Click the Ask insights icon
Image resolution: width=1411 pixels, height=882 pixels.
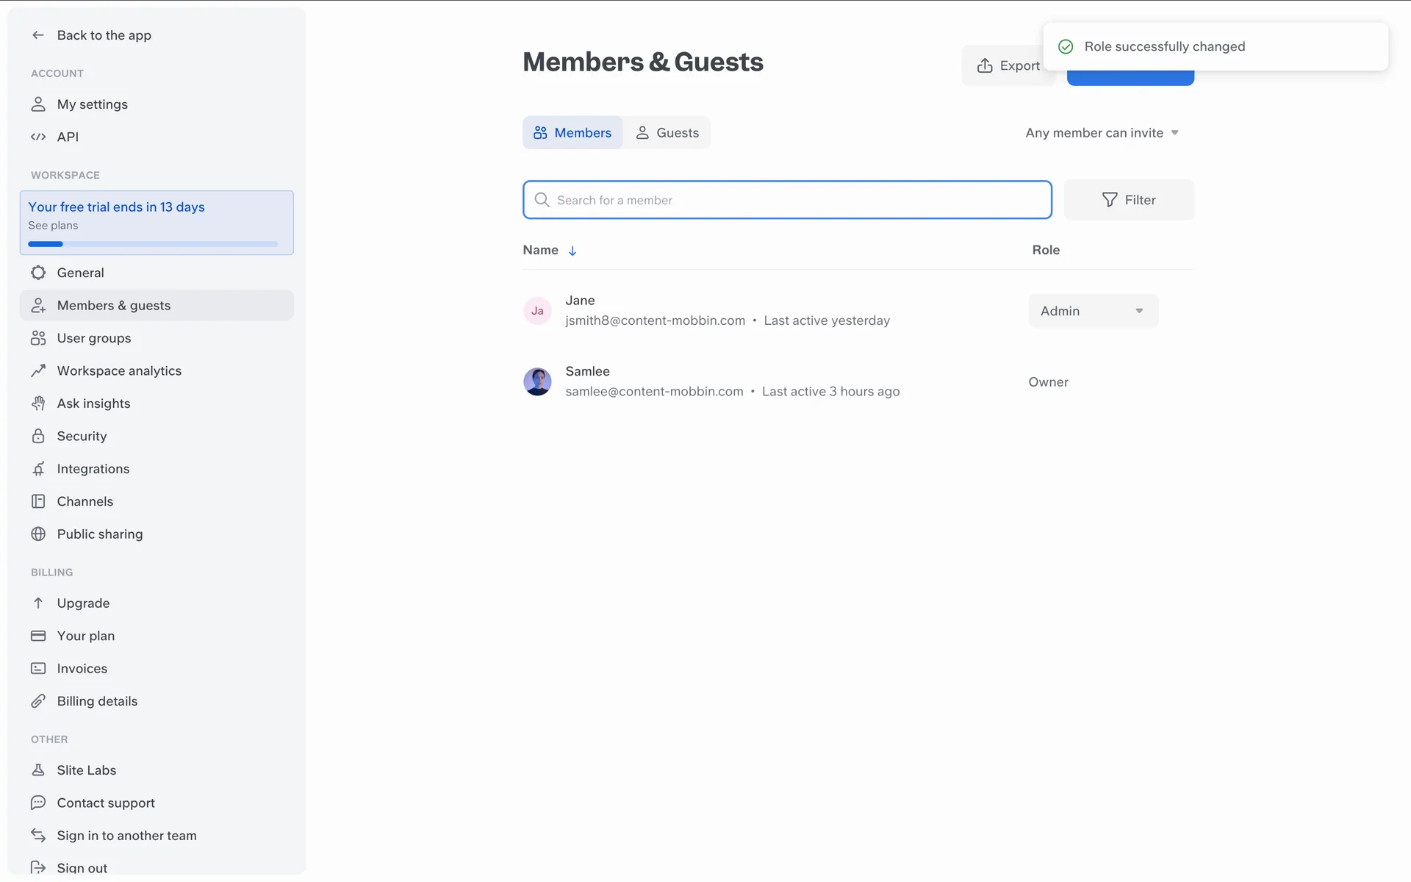(38, 404)
